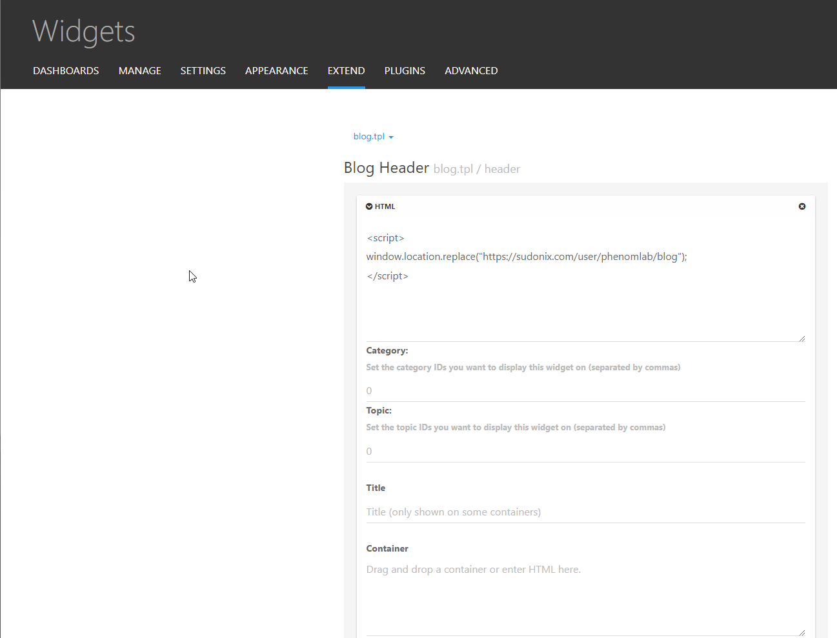Focus the Category IDs input field

point(585,390)
